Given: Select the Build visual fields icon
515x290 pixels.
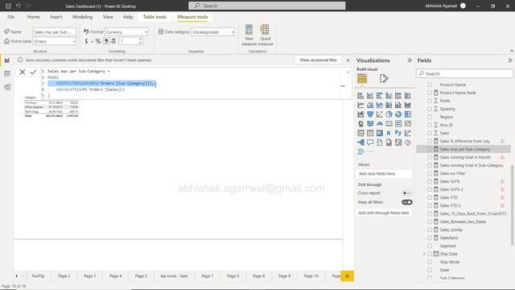Looking at the screenshot, I should coord(362,79).
